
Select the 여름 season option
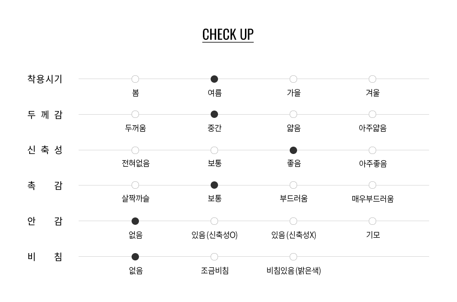coord(214,79)
